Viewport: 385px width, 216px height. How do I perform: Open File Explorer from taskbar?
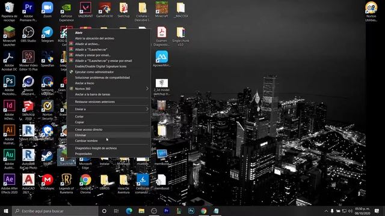point(141,211)
